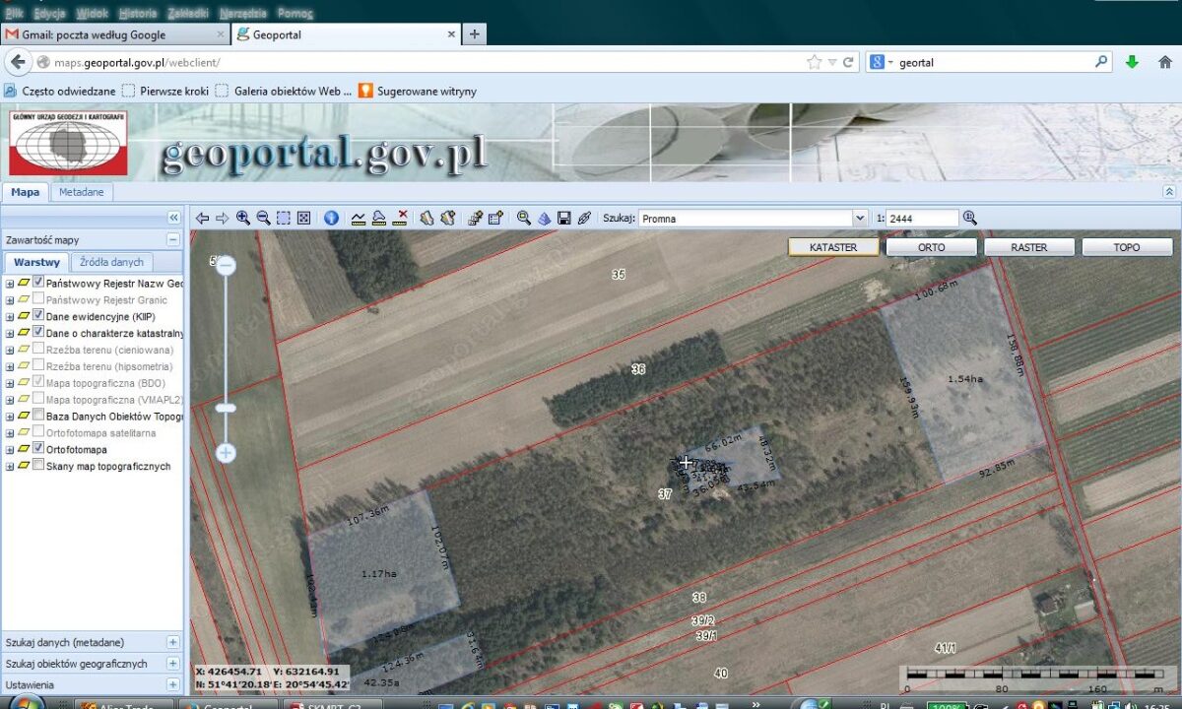Image resolution: width=1182 pixels, height=709 pixels.
Task: Enable Skany map topograficznych layer
Action: pyautogui.click(x=38, y=466)
